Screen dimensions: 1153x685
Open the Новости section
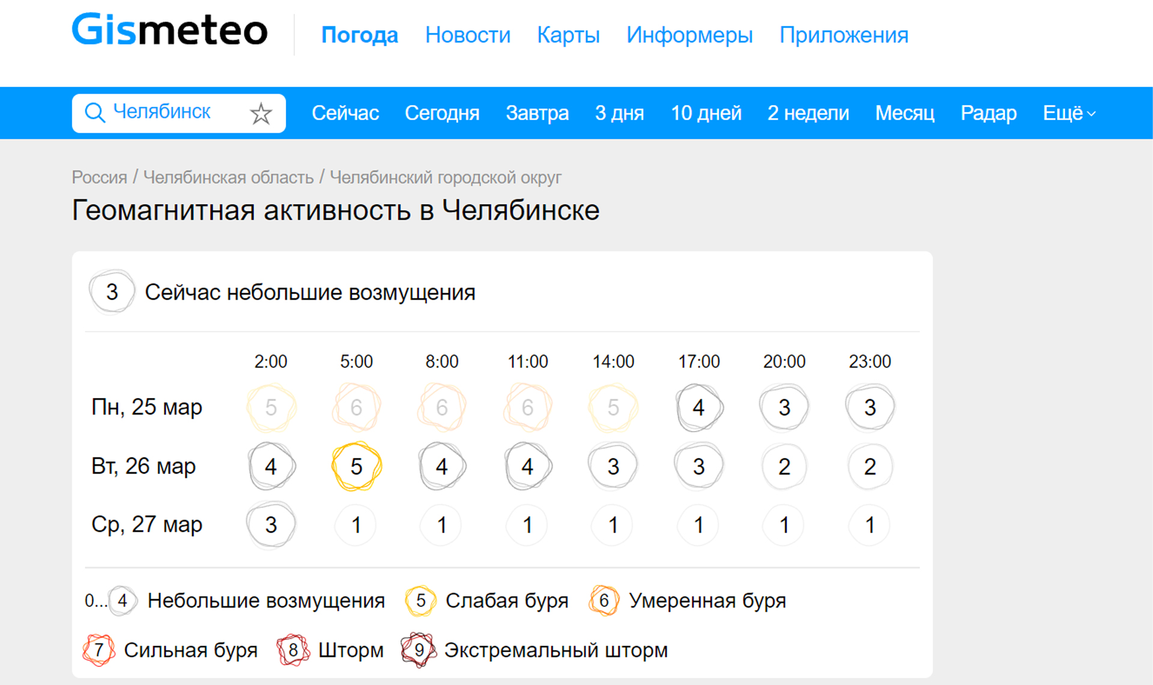468,35
